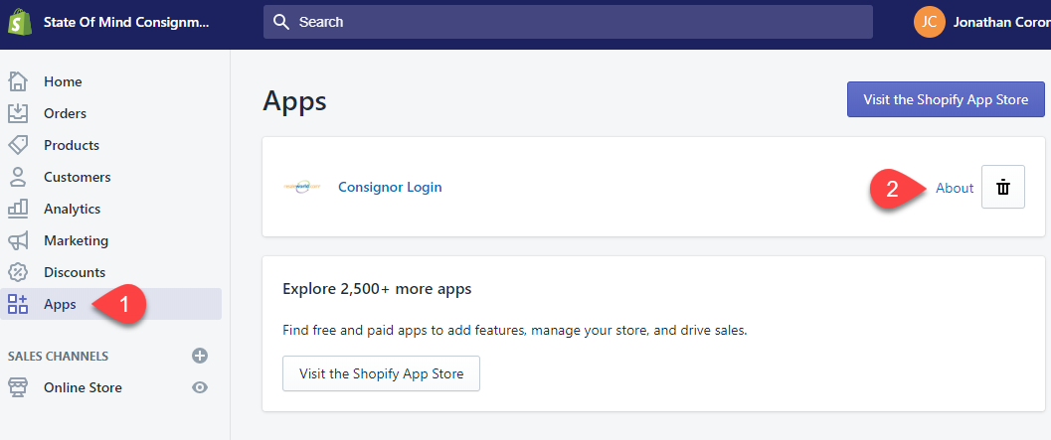Click the Consignor Login app logo
The height and width of the screenshot is (440, 1051).
pyautogui.click(x=302, y=187)
